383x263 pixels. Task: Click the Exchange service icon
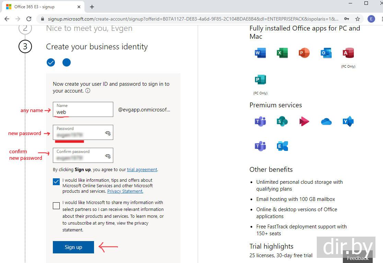282,146
